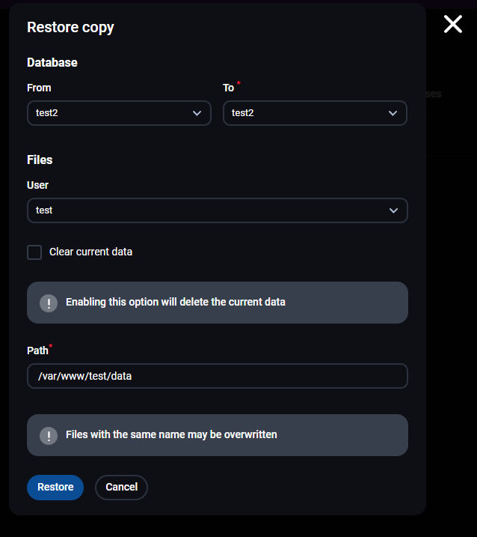Close the Restore copy dialog with X
The image size is (477, 537).
coord(453,24)
